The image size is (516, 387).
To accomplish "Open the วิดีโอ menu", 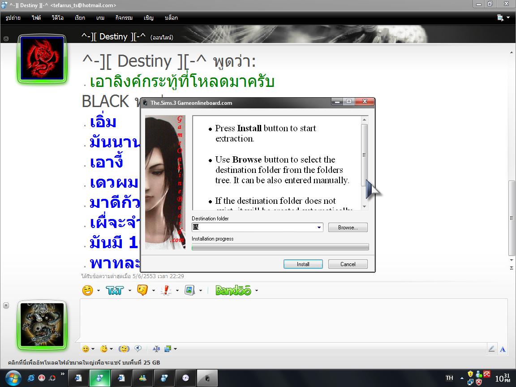I will [x=58, y=18].
